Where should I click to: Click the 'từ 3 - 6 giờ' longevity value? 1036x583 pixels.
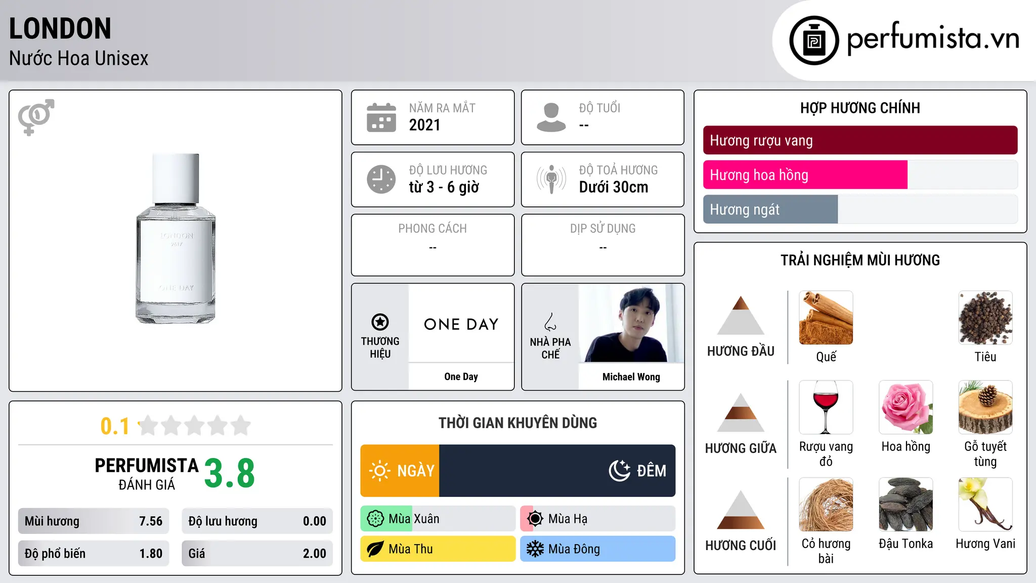click(444, 187)
